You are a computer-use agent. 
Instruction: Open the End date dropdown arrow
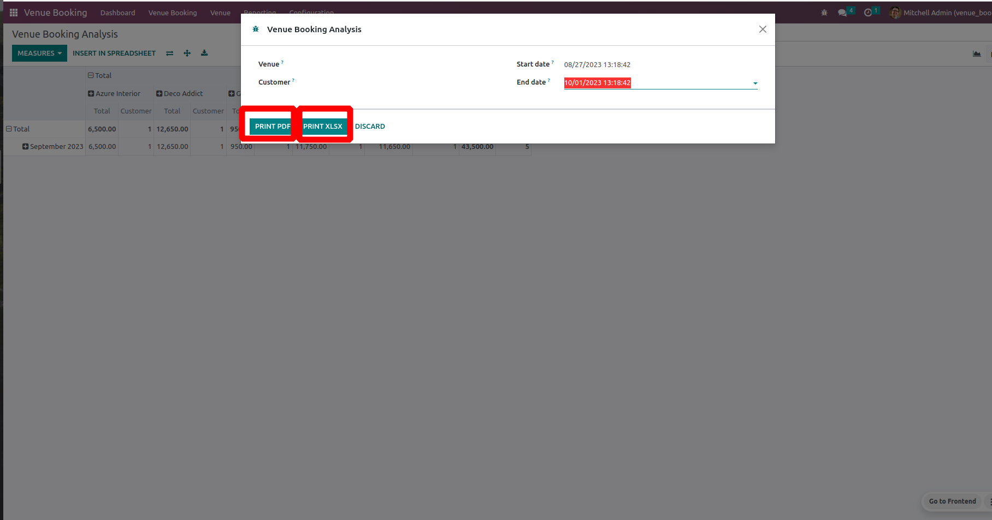pos(755,83)
